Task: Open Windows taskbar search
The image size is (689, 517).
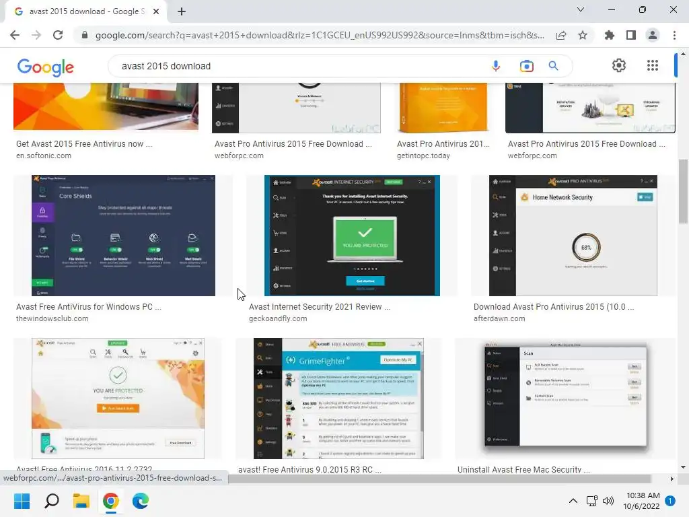Action: 51,501
